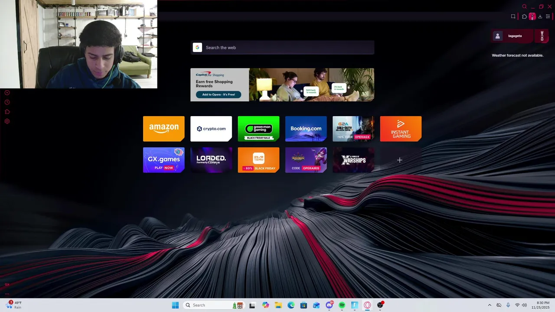Open Task View on the taskbar

pyautogui.click(x=252, y=305)
